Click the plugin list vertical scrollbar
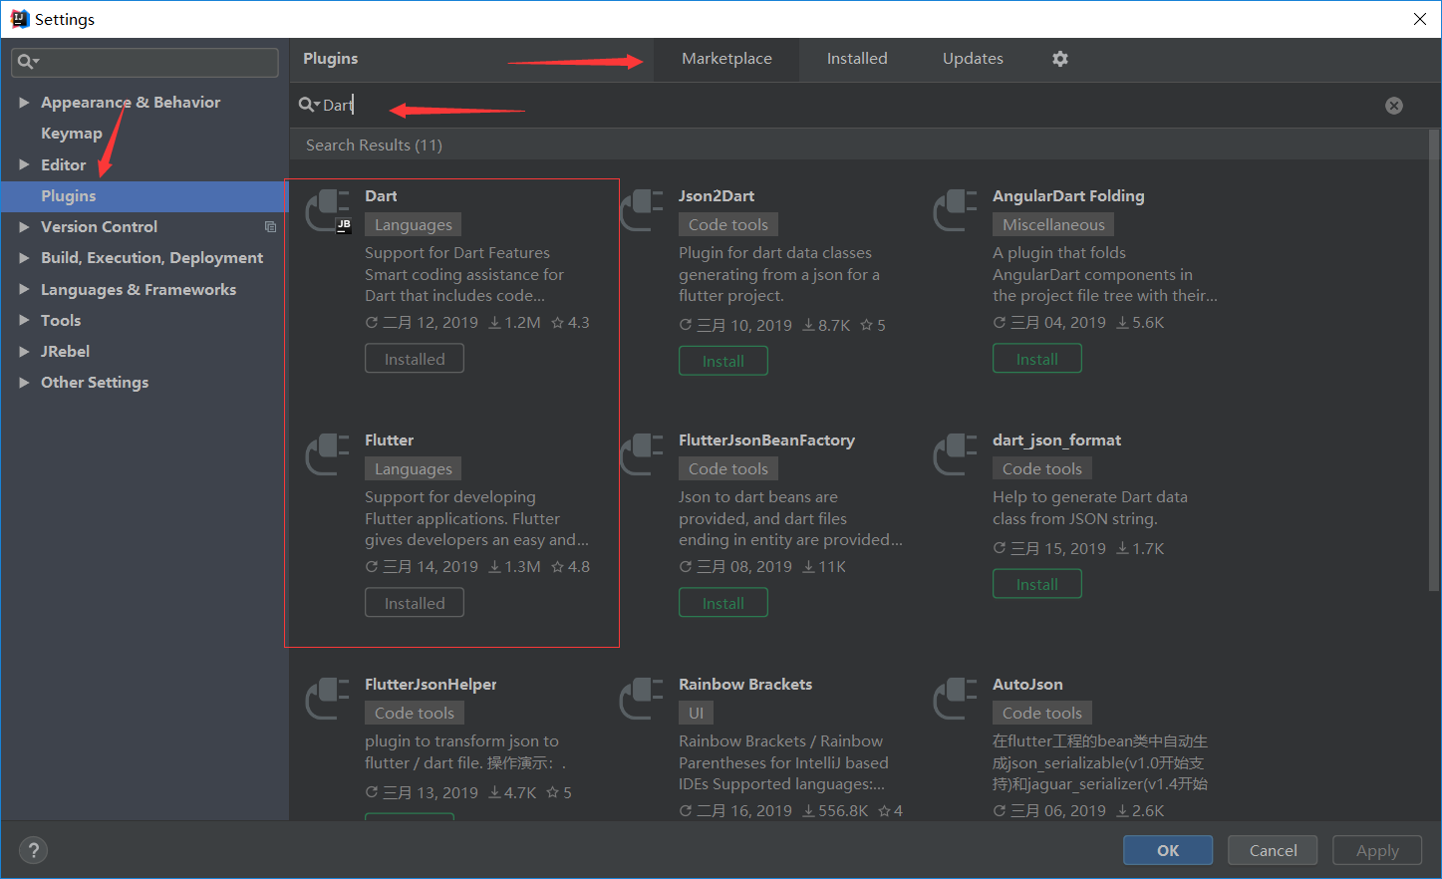1442x879 pixels. (1434, 362)
